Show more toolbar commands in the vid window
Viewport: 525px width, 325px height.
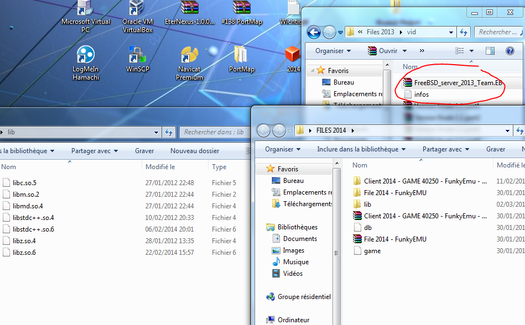422,51
